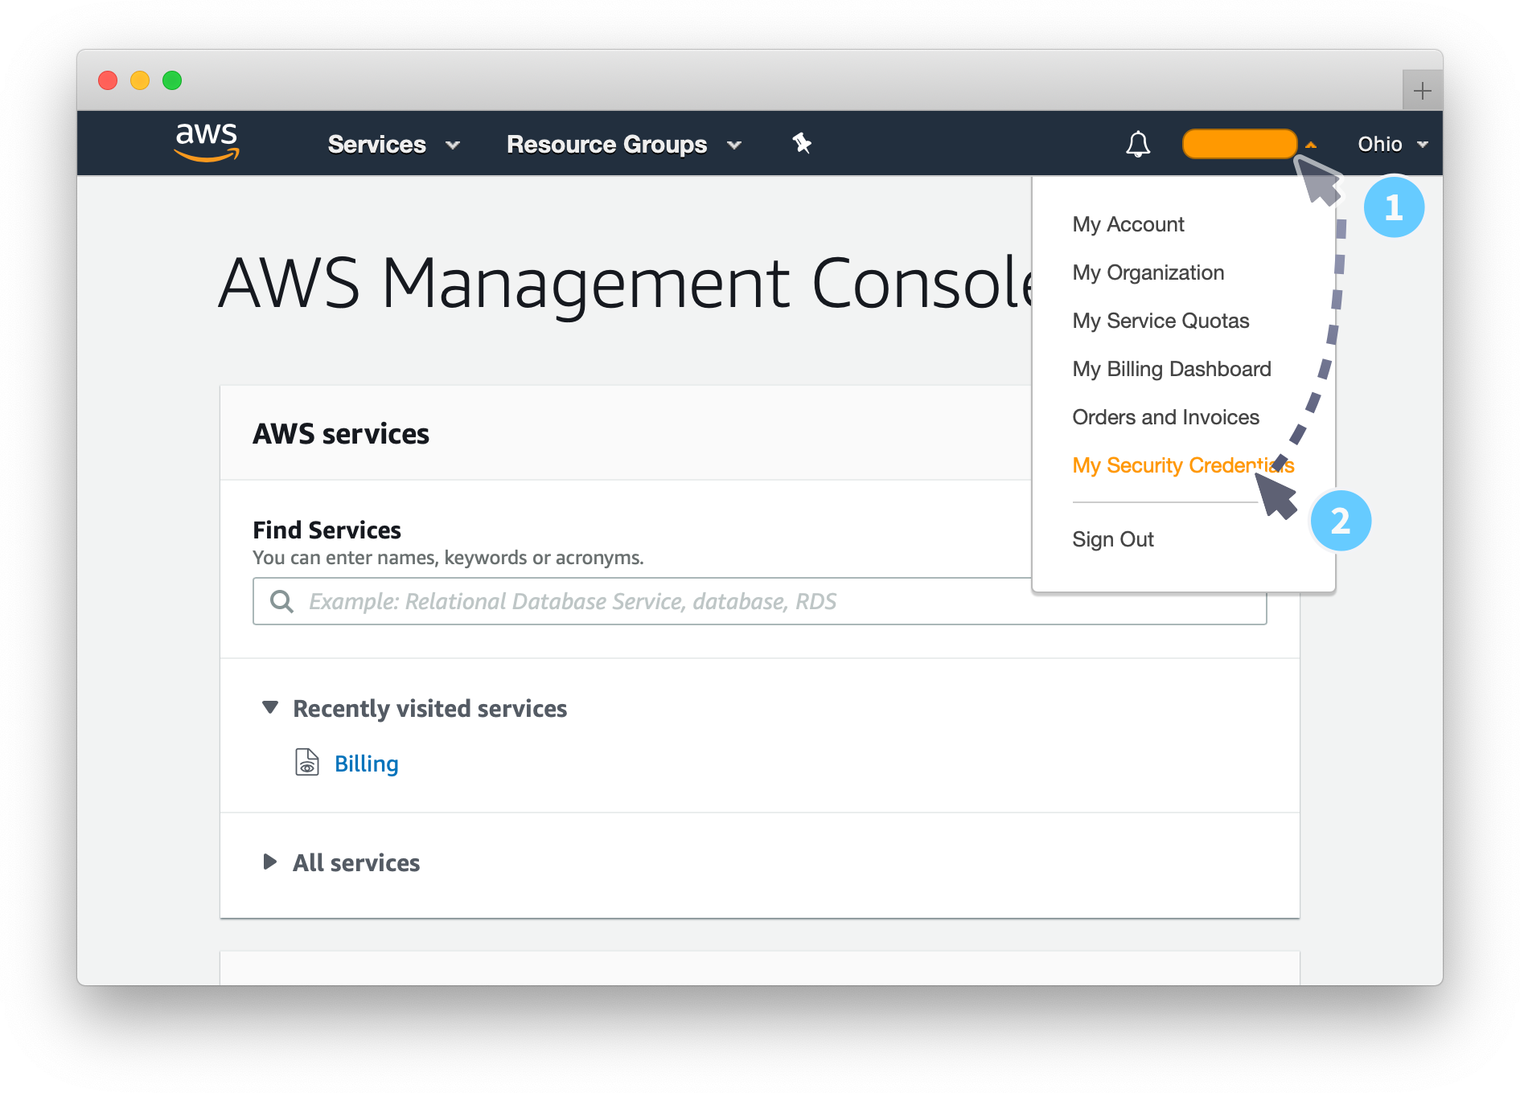
Task: Open My Billing Dashboard
Action: point(1171,369)
